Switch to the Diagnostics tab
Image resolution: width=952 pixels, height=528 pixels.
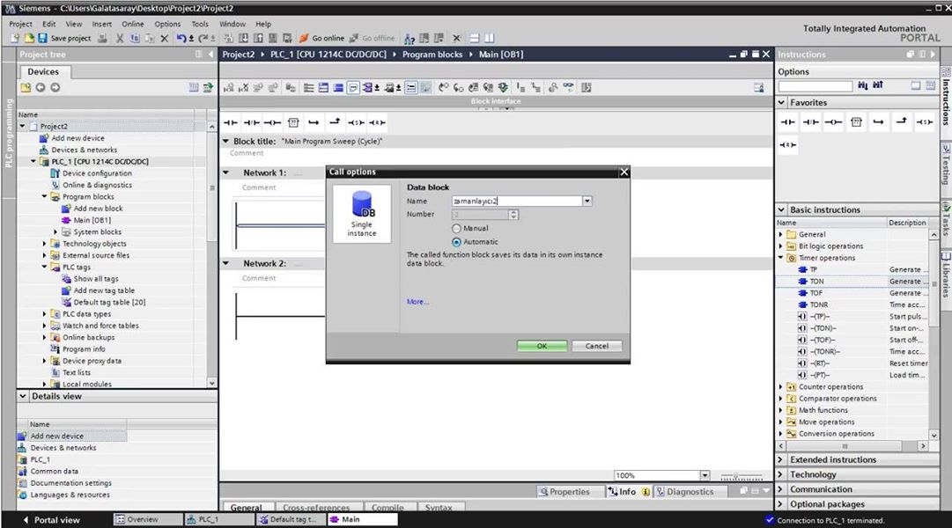[x=685, y=492]
